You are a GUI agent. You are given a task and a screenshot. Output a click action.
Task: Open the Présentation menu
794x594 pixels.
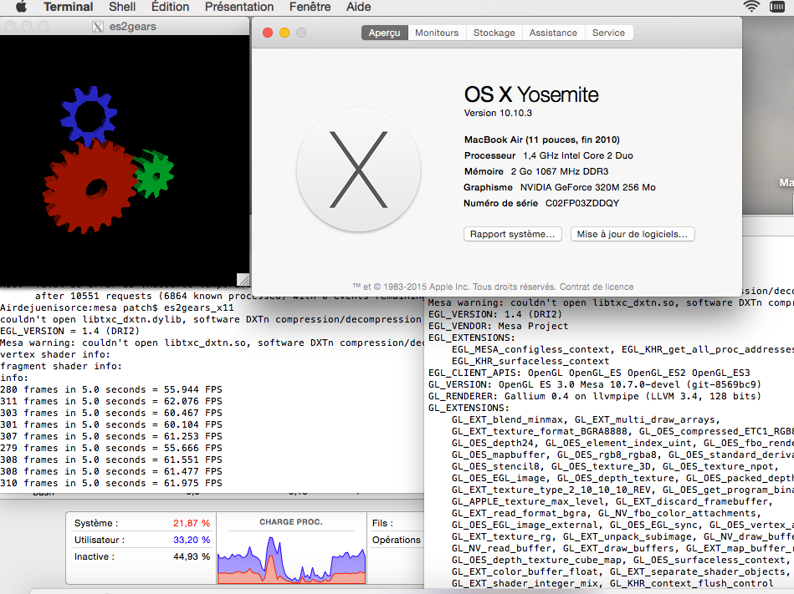[x=239, y=7]
